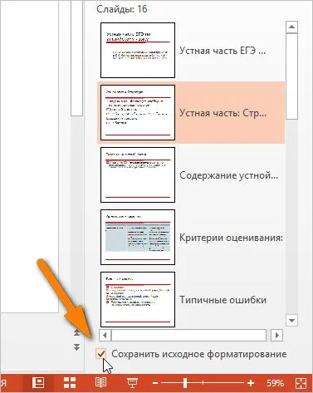Toggle the 'Сохранить исходное форматирование' checkbox
Image resolution: width=313 pixels, height=393 pixels.
tap(101, 354)
